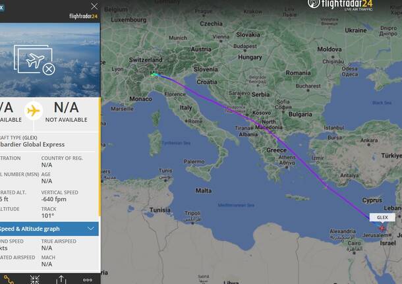
Task: Click the green origin marker near Milan
Action: [x=154, y=74]
